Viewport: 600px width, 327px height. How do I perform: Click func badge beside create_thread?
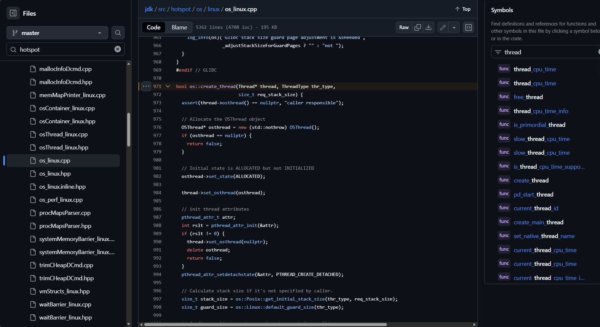(x=504, y=180)
